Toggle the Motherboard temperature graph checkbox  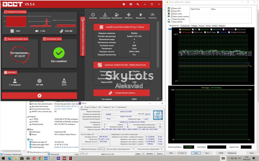tap(180, 30)
